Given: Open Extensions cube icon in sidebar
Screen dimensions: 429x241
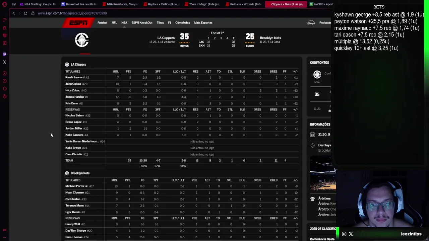Looking at the screenshot, I should (4, 89).
